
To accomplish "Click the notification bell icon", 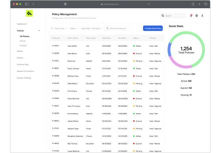I will (191, 16).
